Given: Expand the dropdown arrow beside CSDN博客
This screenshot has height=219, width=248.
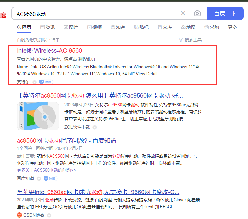Looking at the screenshot, I should [49, 215].
